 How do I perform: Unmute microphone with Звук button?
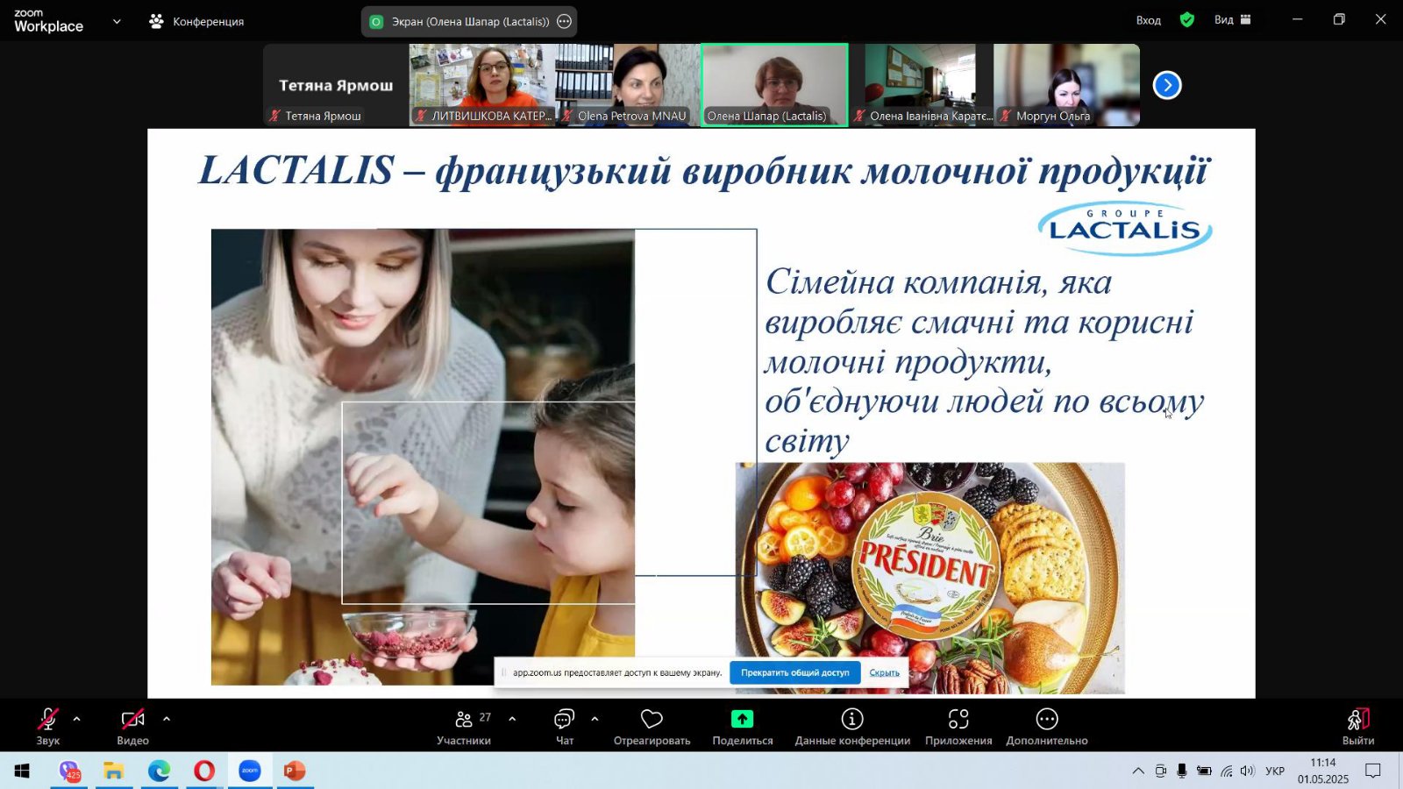(x=48, y=727)
